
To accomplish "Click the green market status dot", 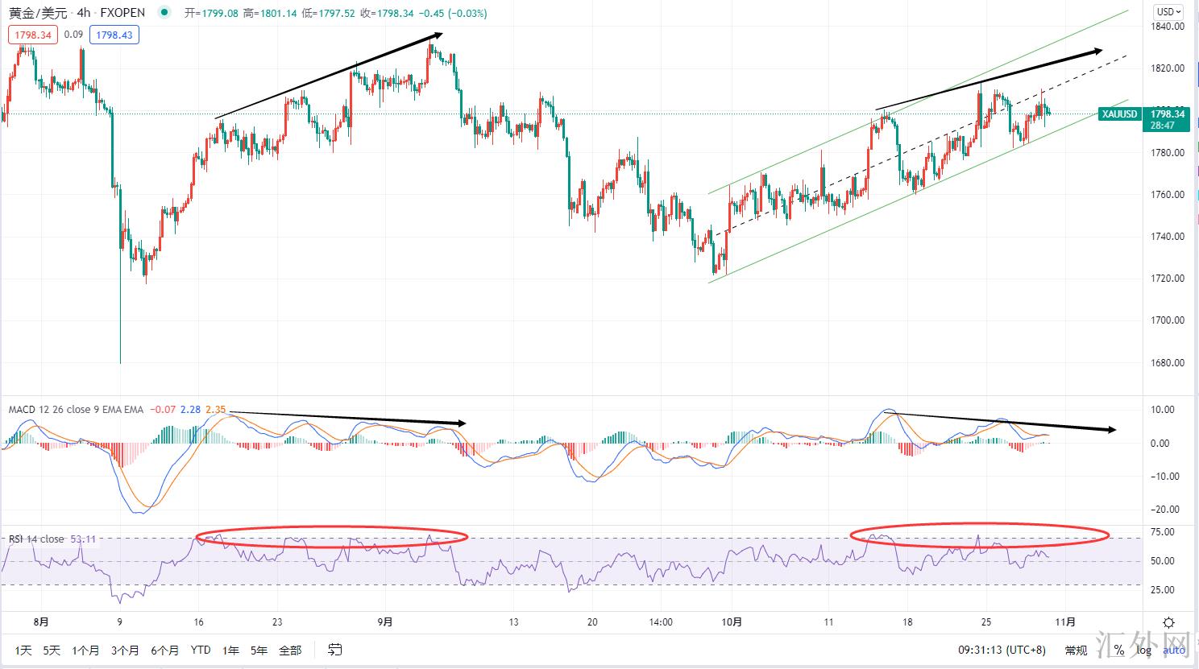I will [164, 13].
